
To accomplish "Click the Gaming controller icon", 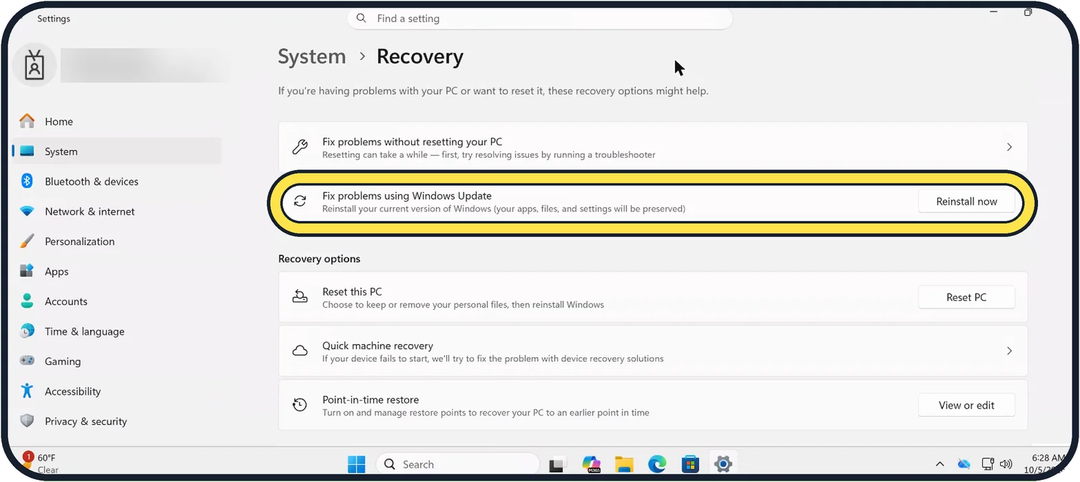I will coord(27,361).
